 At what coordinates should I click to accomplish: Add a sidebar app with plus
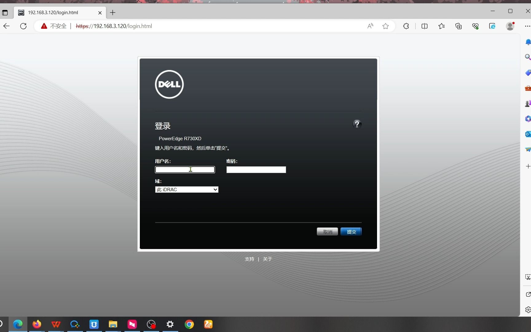[528, 166]
